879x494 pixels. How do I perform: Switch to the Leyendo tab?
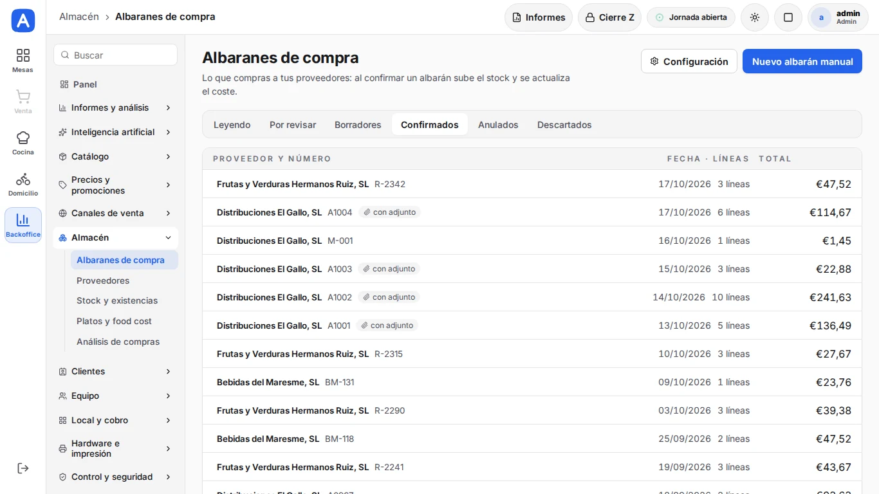pos(232,125)
